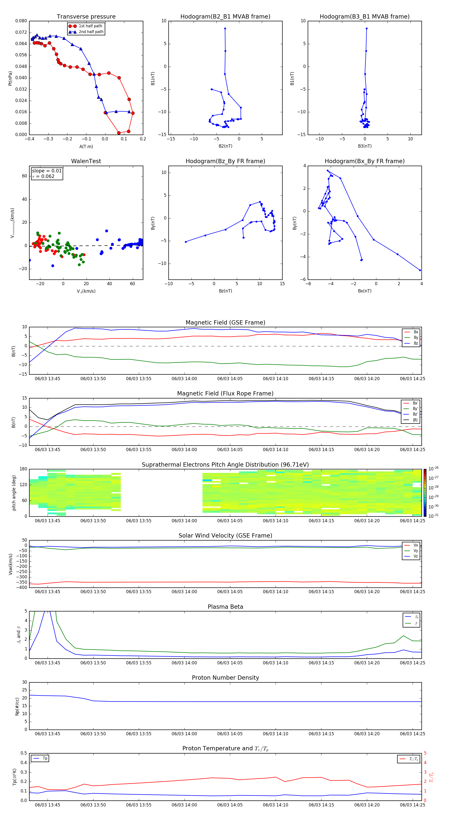Click the 'Magnetic Field (Flux Rope Frame)' title

point(225,394)
